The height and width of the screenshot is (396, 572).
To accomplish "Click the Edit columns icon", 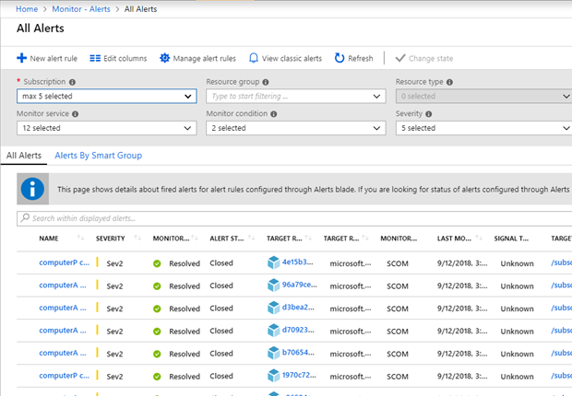I will coord(95,58).
